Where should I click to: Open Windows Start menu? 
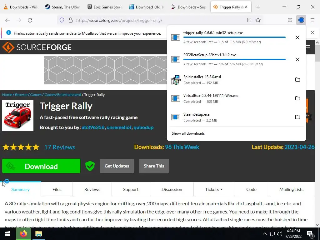point(7,234)
